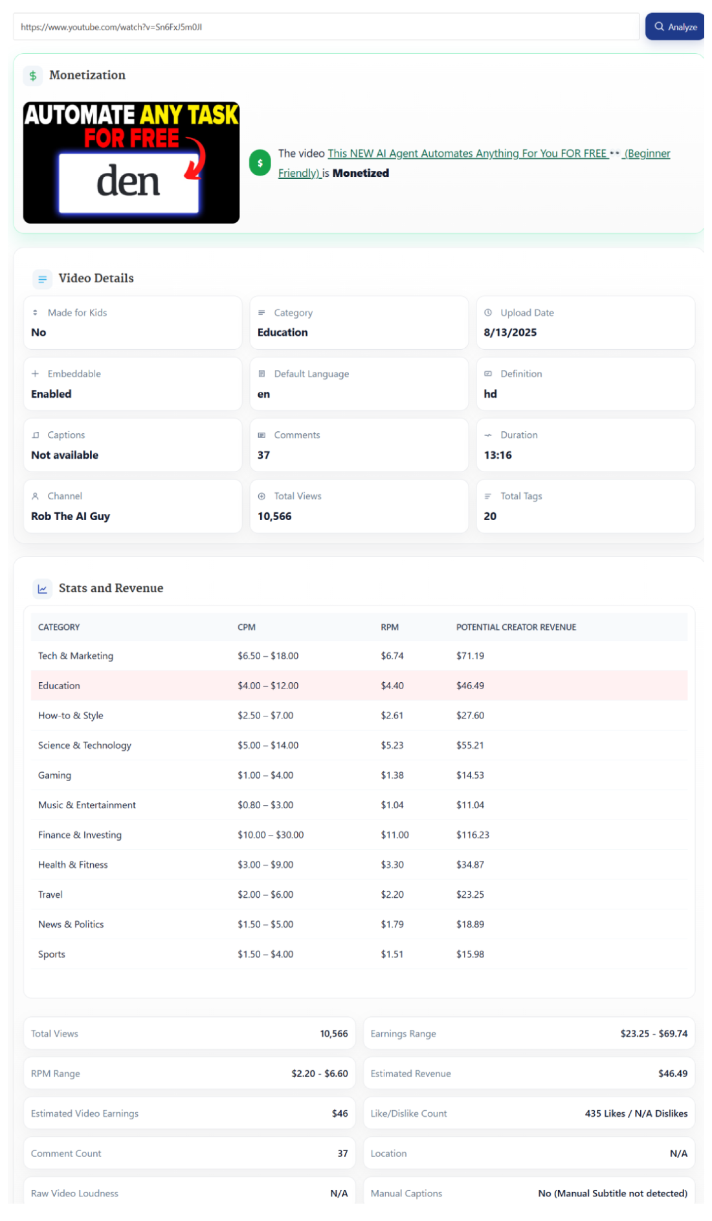712x1221 pixels.
Task: Click the Analyze button
Action: 674,27
